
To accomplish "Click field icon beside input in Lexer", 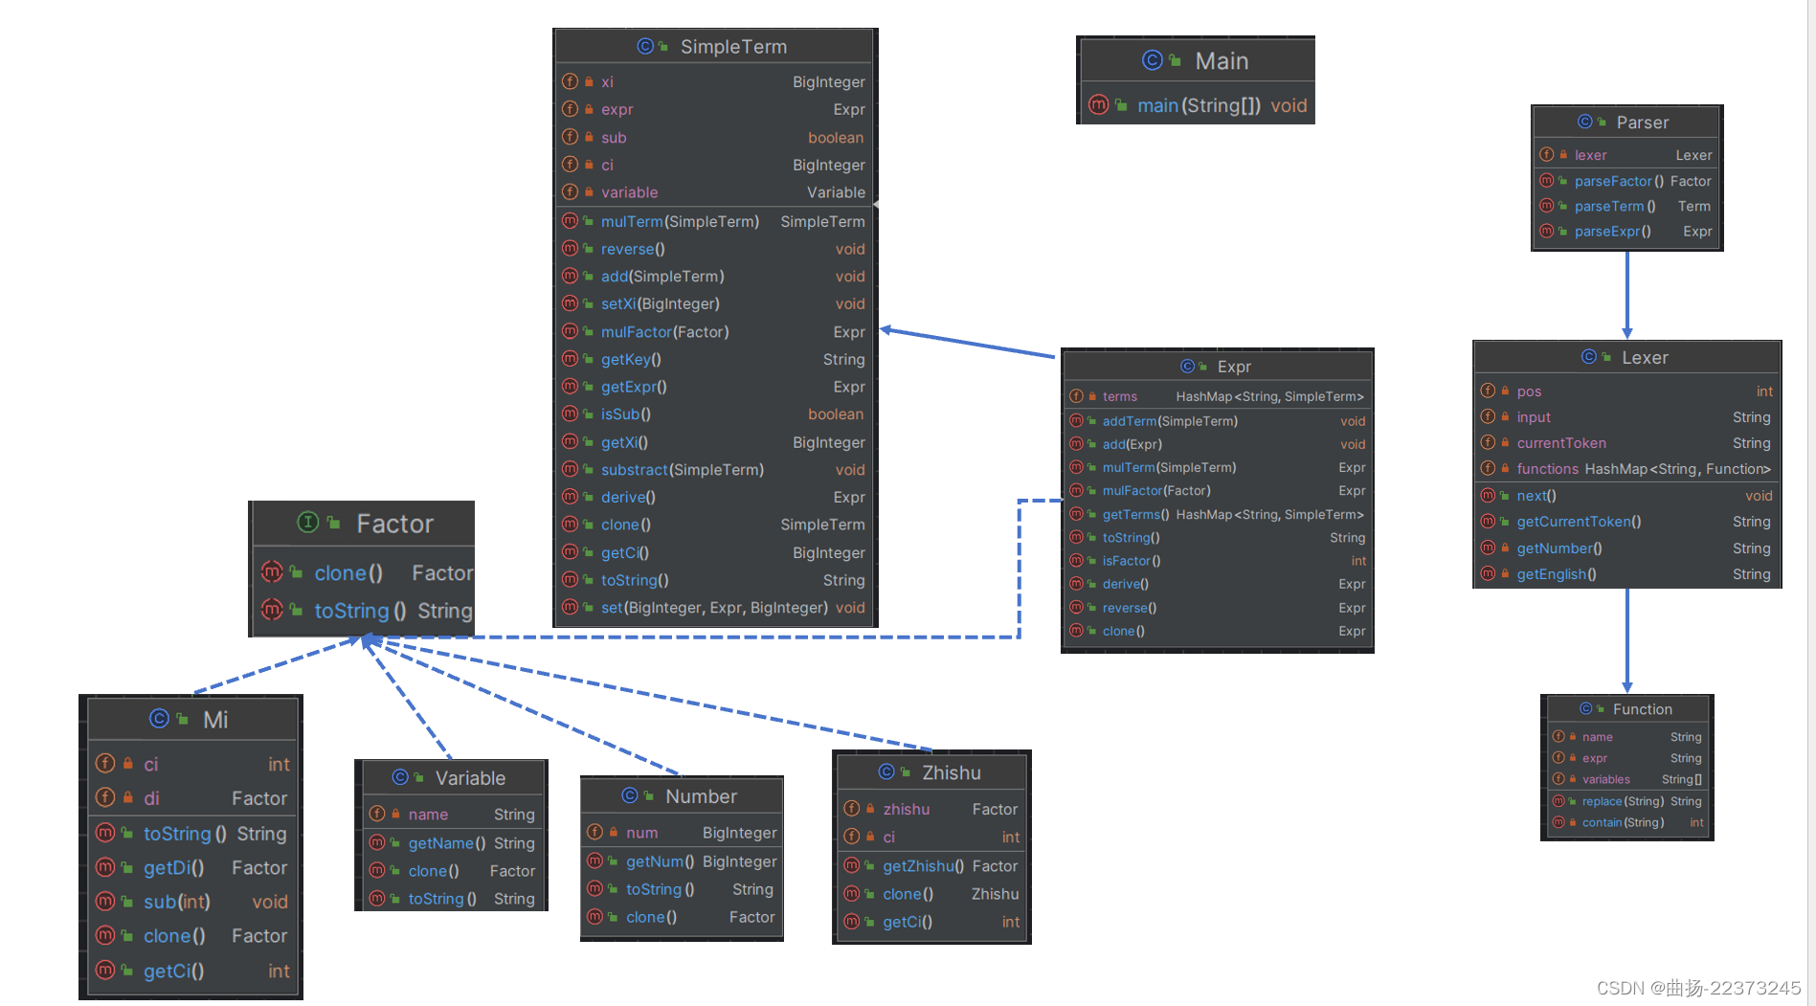I will (1488, 416).
